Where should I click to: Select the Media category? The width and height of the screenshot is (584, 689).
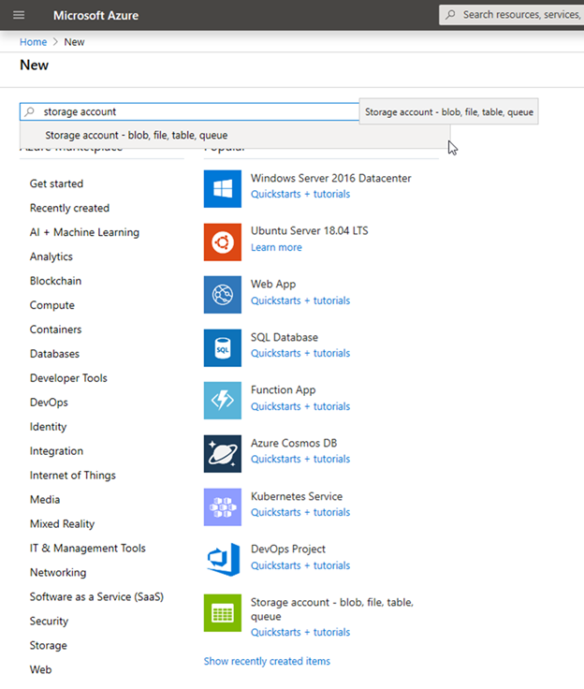[45, 500]
